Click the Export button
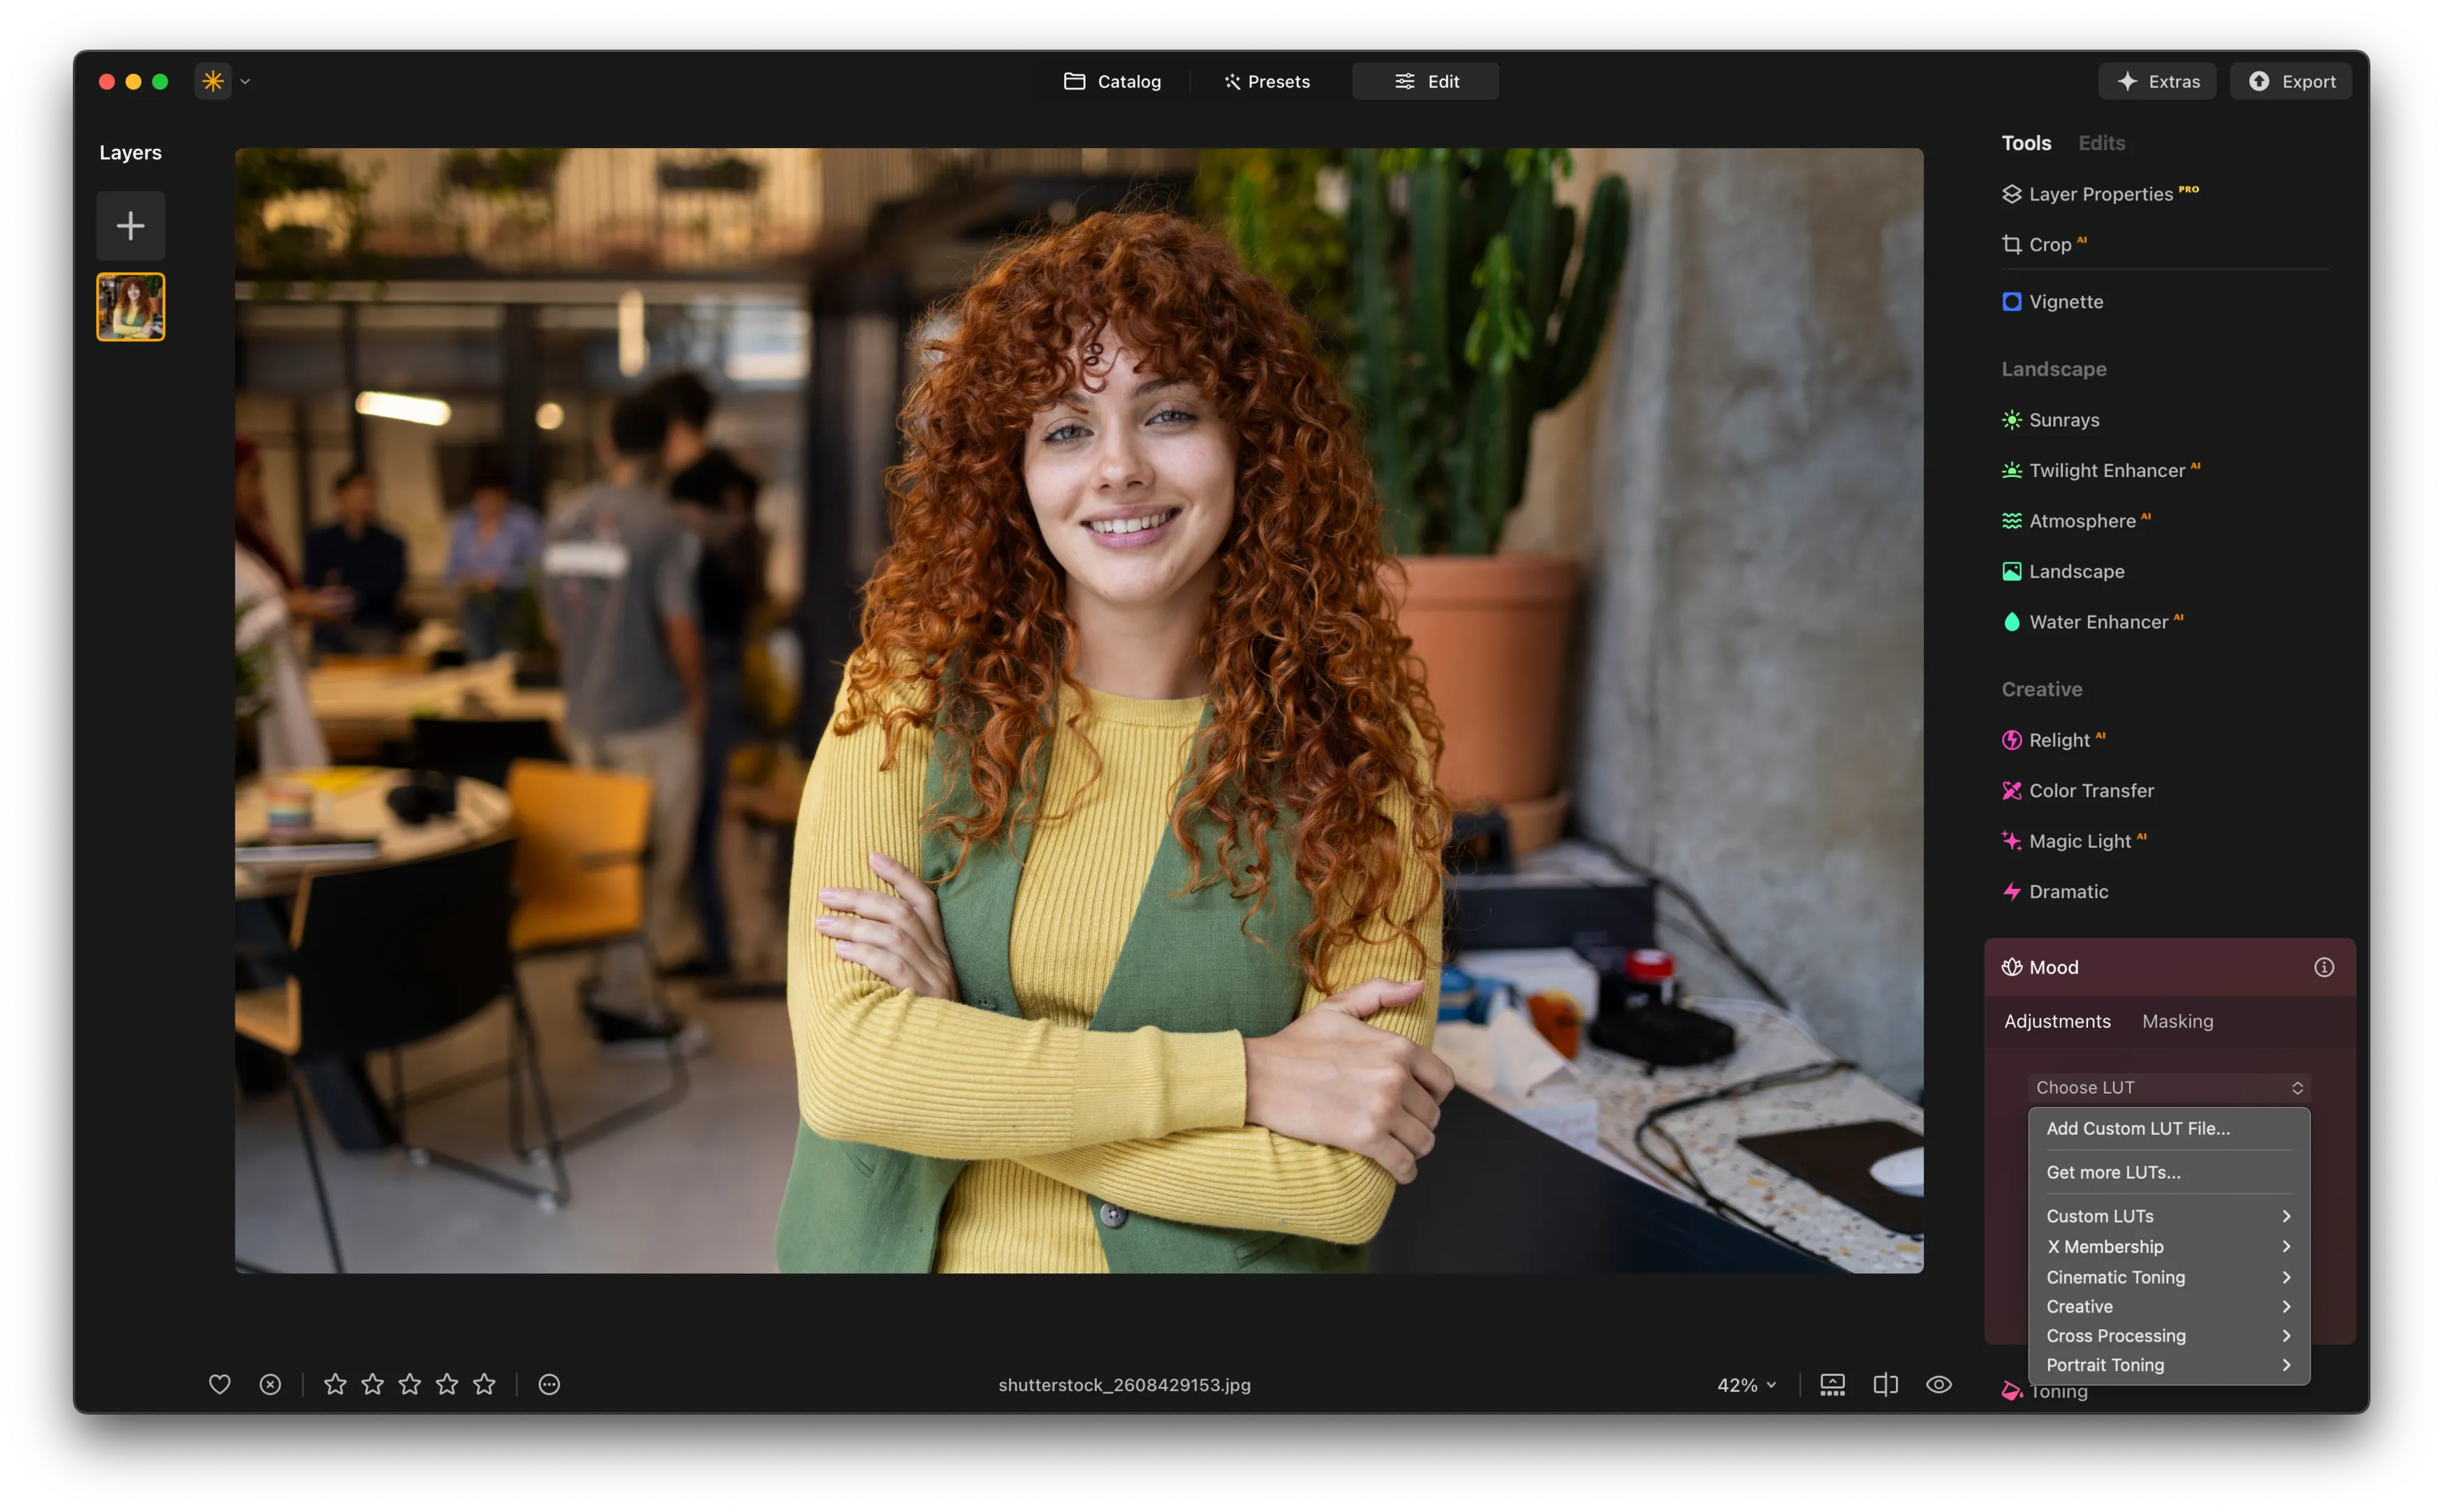2444x1512 pixels. click(x=2290, y=82)
